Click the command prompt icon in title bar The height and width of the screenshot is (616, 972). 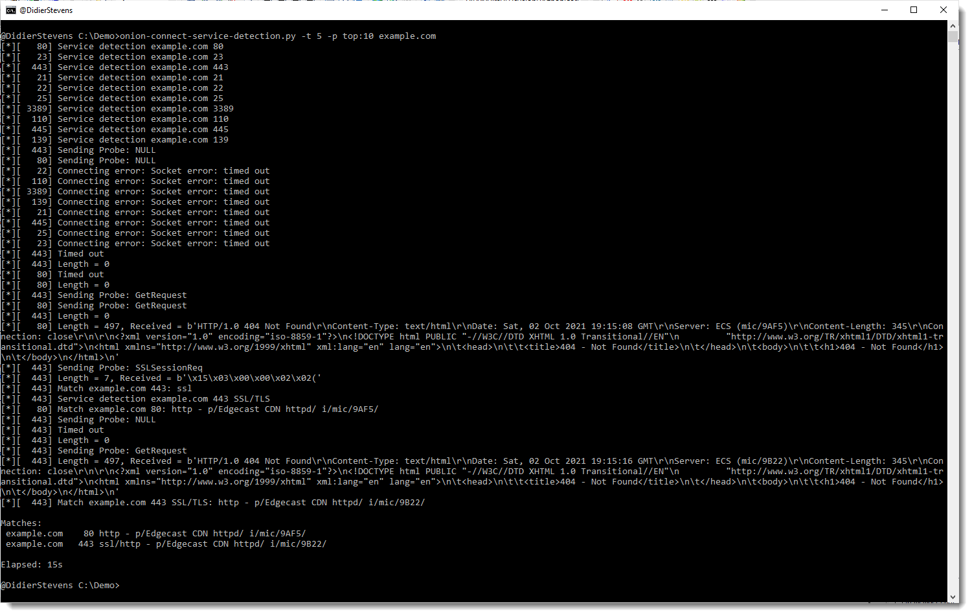(x=11, y=10)
